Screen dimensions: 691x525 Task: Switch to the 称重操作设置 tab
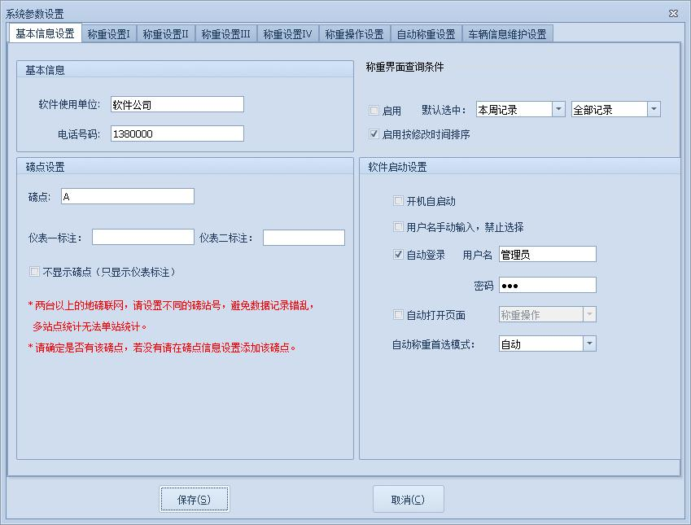point(354,34)
